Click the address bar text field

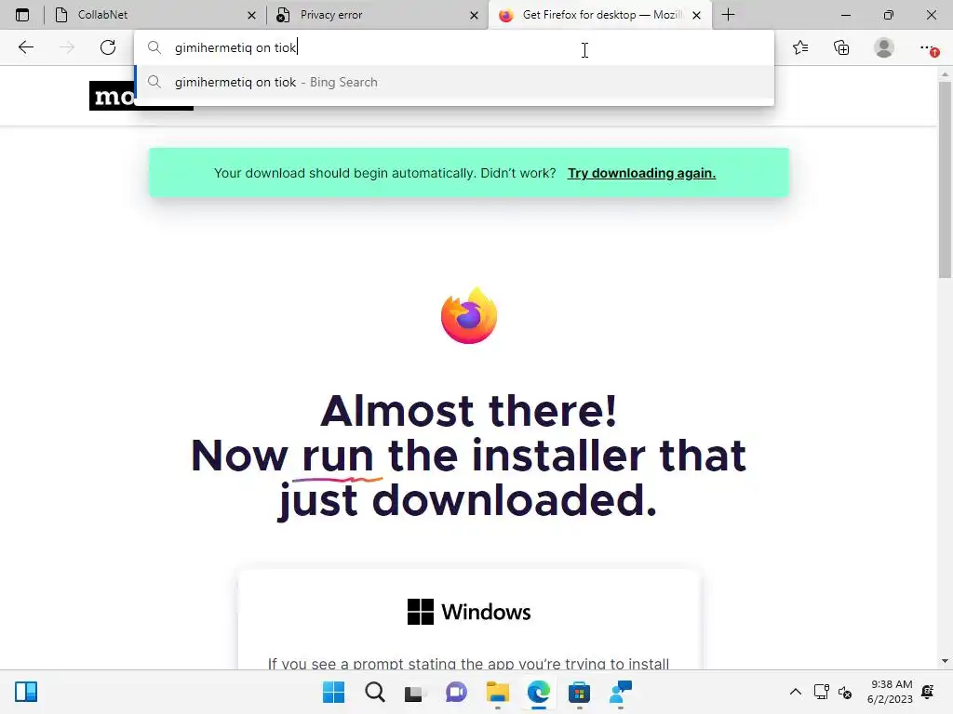454,47
